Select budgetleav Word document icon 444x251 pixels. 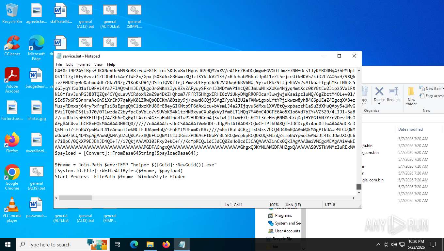[x=36, y=78]
